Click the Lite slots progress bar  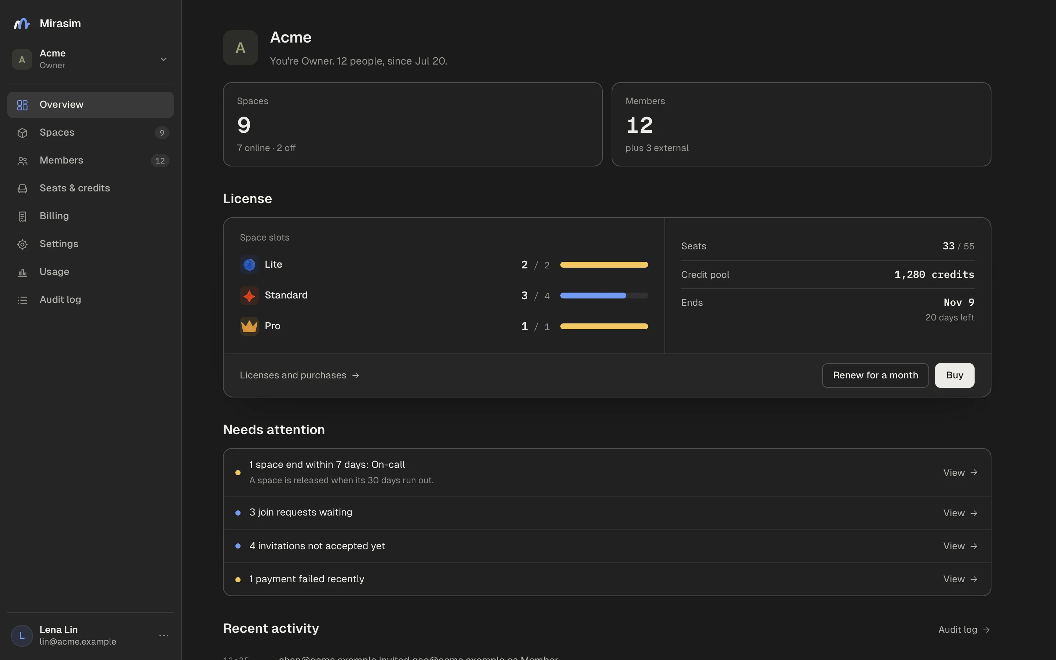coord(604,264)
